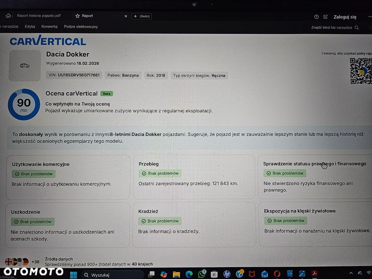Image resolution: width=372 pixels, height=279 pixels.
Task: Open the Photos app from the taskbar
Action: click(x=302, y=274)
